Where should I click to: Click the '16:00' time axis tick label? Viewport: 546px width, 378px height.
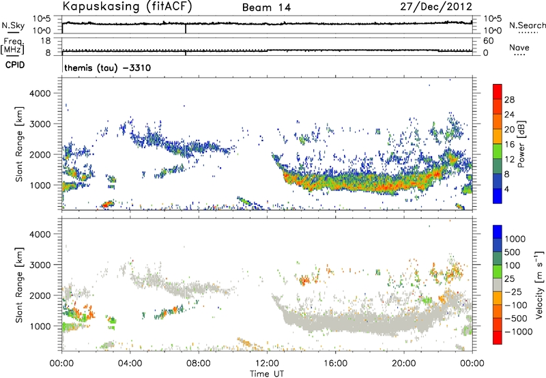coord(335,364)
